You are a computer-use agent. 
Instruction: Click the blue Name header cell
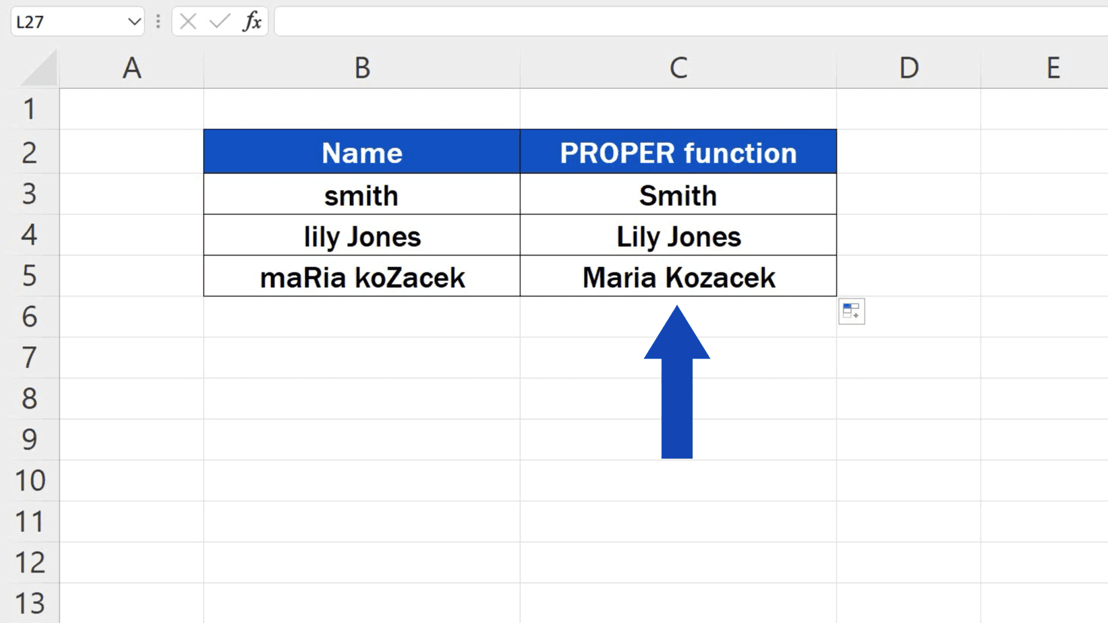(361, 152)
